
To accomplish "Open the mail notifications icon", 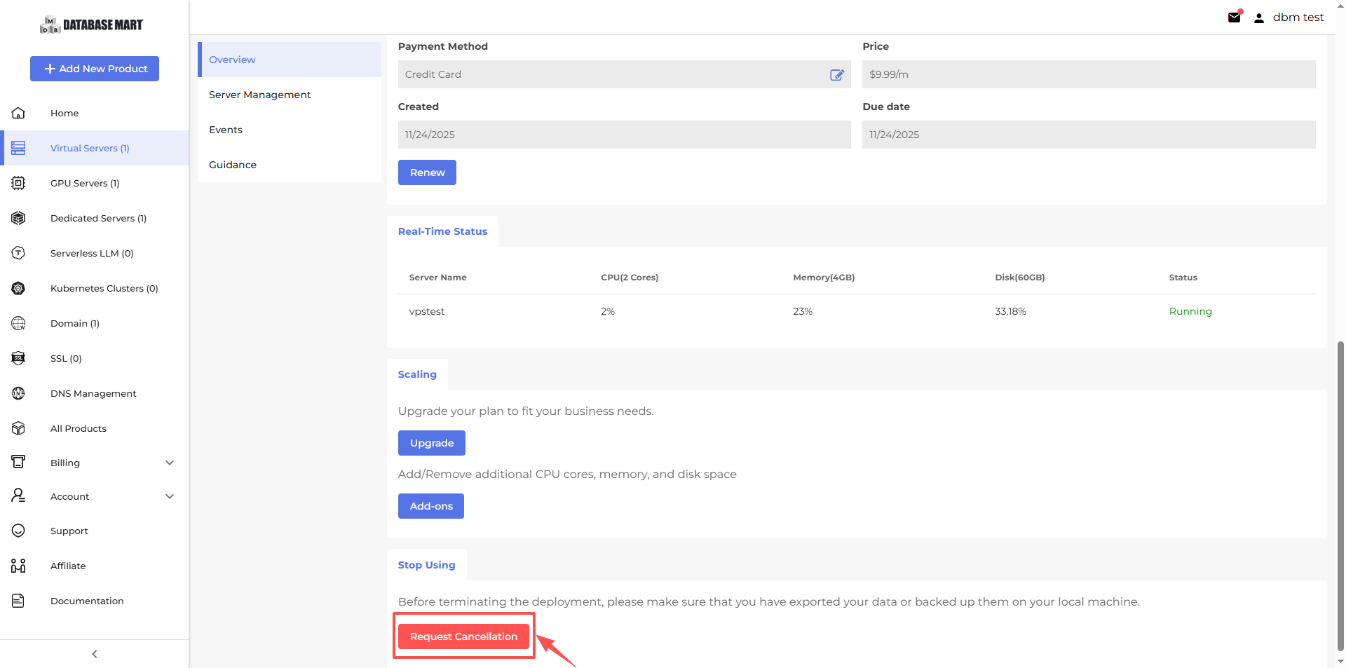I will pyautogui.click(x=1235, y=18).
